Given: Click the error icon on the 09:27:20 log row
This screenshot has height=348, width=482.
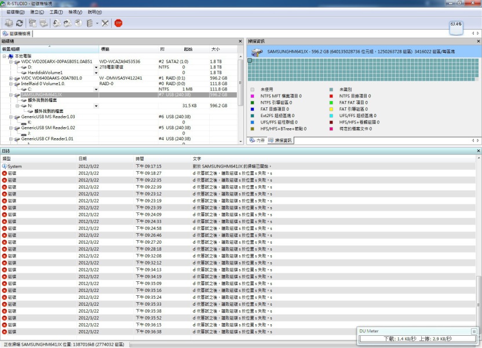Looking at the screenshot, I should [4, 242].
